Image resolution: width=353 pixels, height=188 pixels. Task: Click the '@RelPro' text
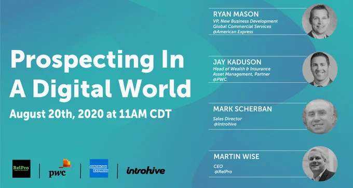pos(223,172)
